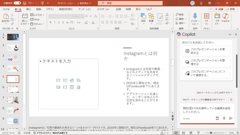This screenshot has height=135, width=240.
Task: Switch to Slide Sorter view in status bar
Action: (x=183, y=133)
